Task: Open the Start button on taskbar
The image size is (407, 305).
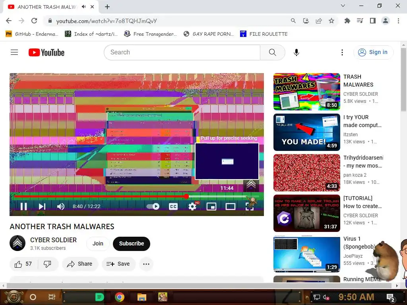Action: (x=14, y=297)
